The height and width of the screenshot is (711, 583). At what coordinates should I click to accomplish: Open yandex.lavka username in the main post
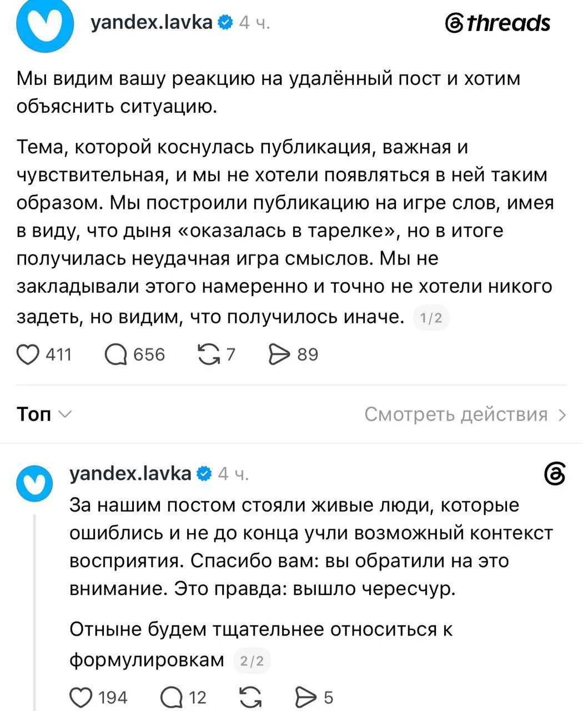(x=152, y=22)
